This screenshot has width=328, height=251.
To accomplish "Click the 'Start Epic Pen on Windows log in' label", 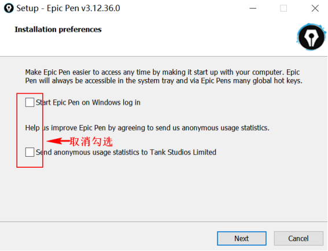I will click(x=88, y=102).
